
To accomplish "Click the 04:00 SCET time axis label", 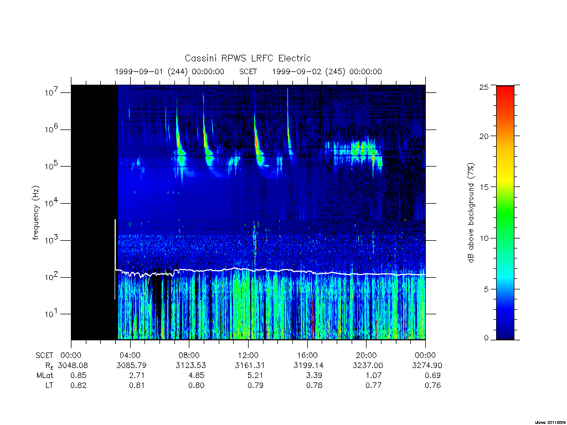I will click(130, 355).
